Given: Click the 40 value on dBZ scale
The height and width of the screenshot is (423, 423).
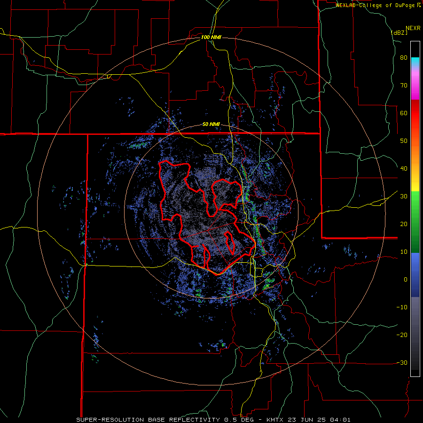Looking at the screenshot, I should 404,169.
